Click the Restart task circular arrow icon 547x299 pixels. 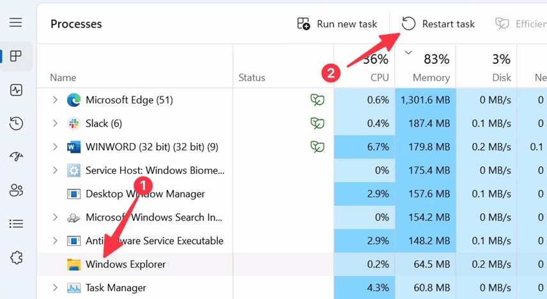(408, 24)
